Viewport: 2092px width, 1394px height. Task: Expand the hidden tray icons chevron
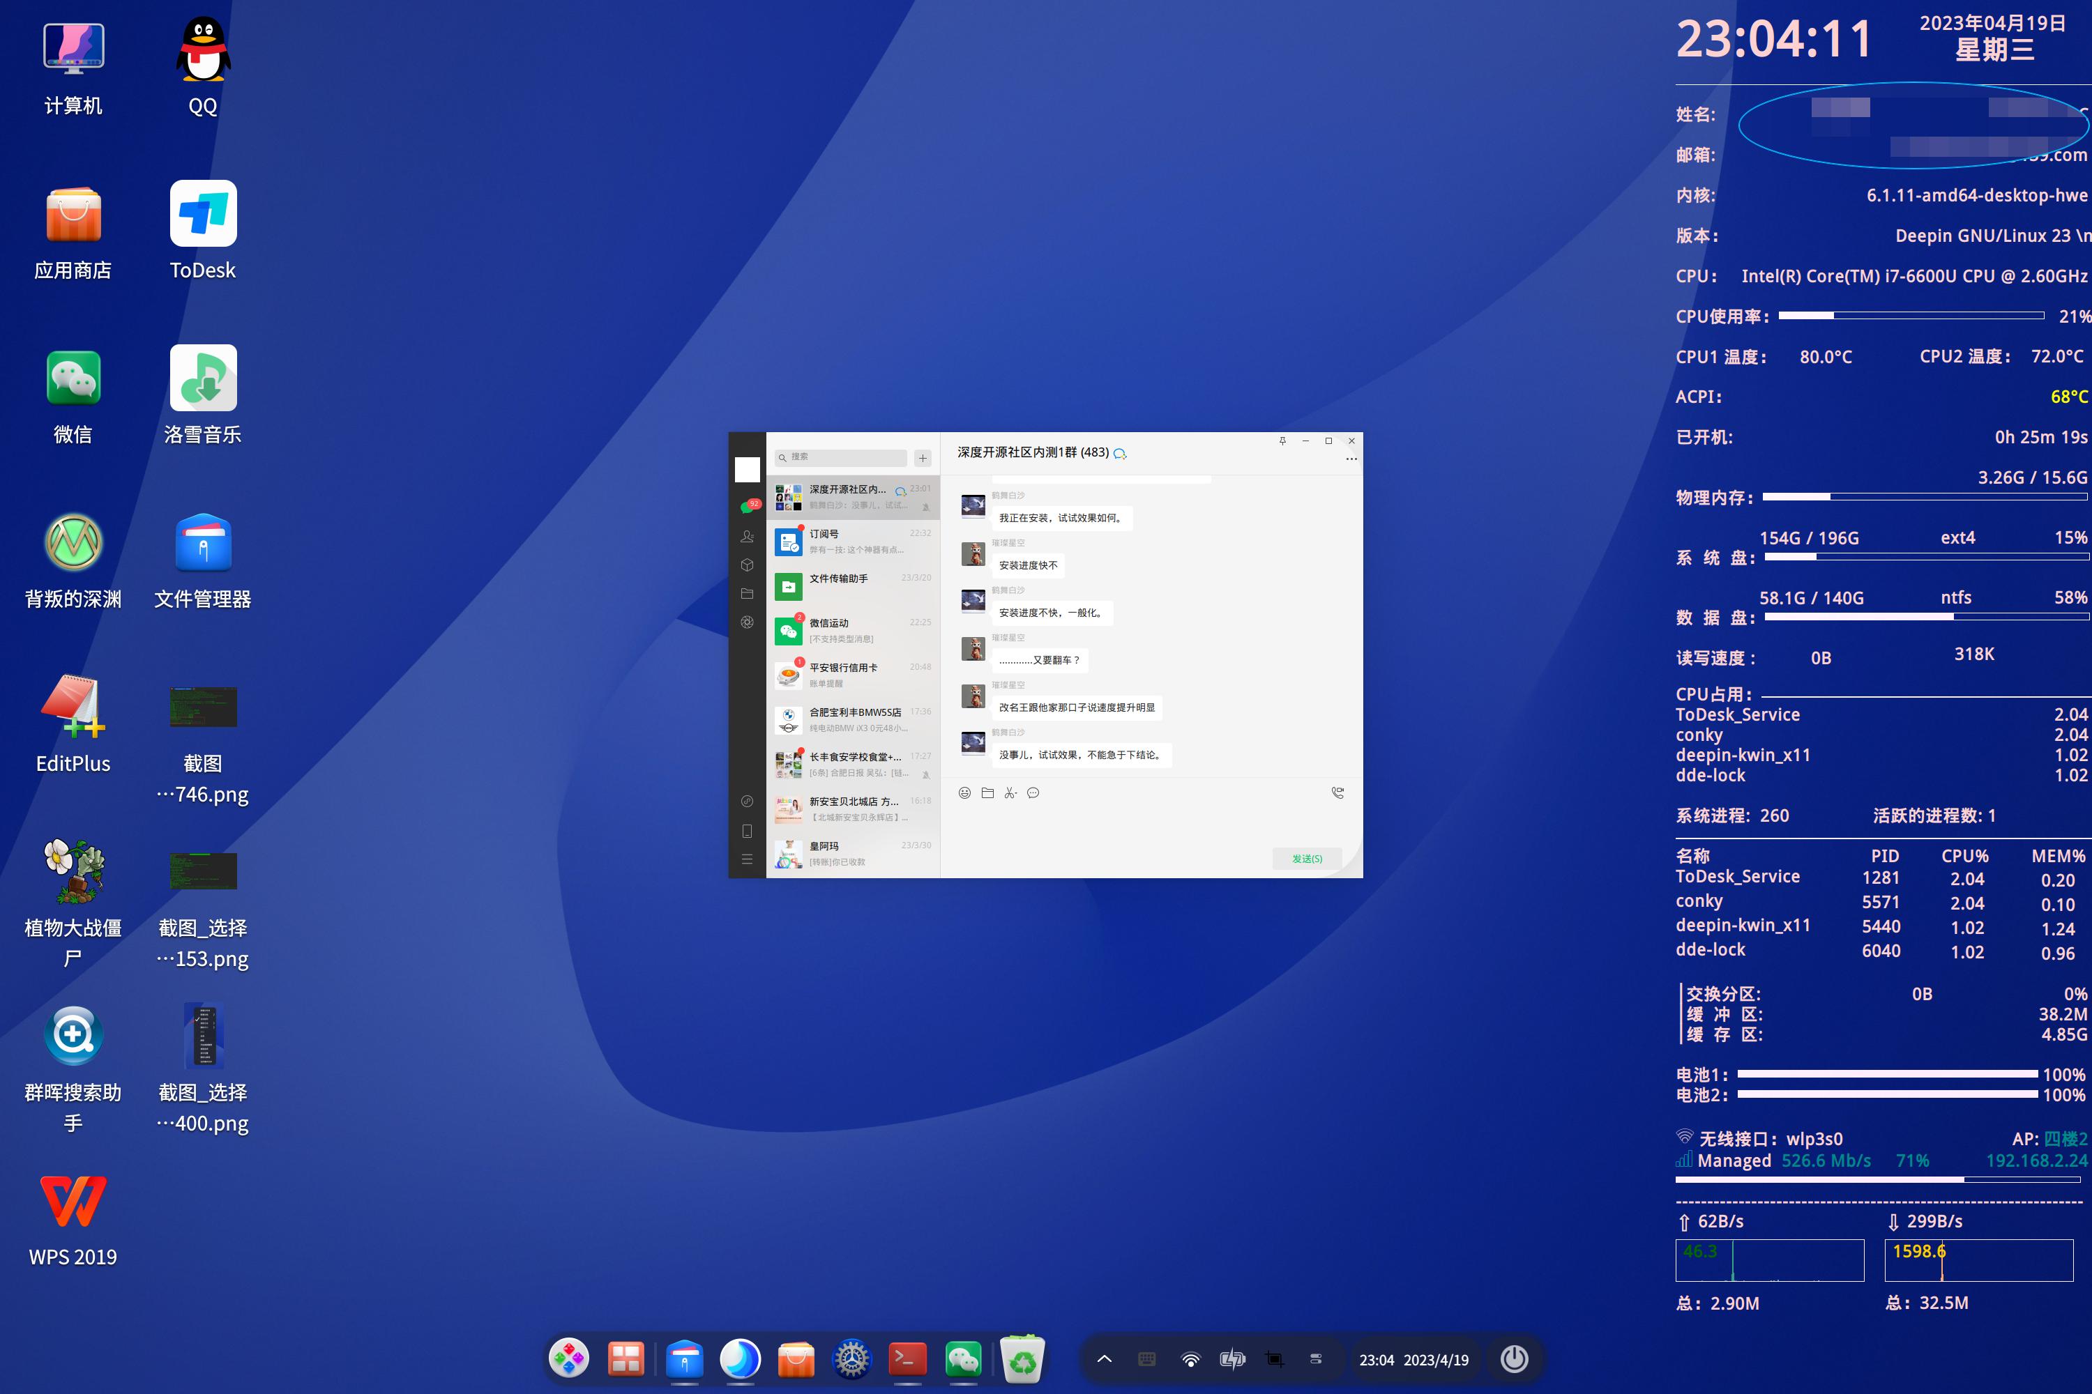click(1104, 1359)
